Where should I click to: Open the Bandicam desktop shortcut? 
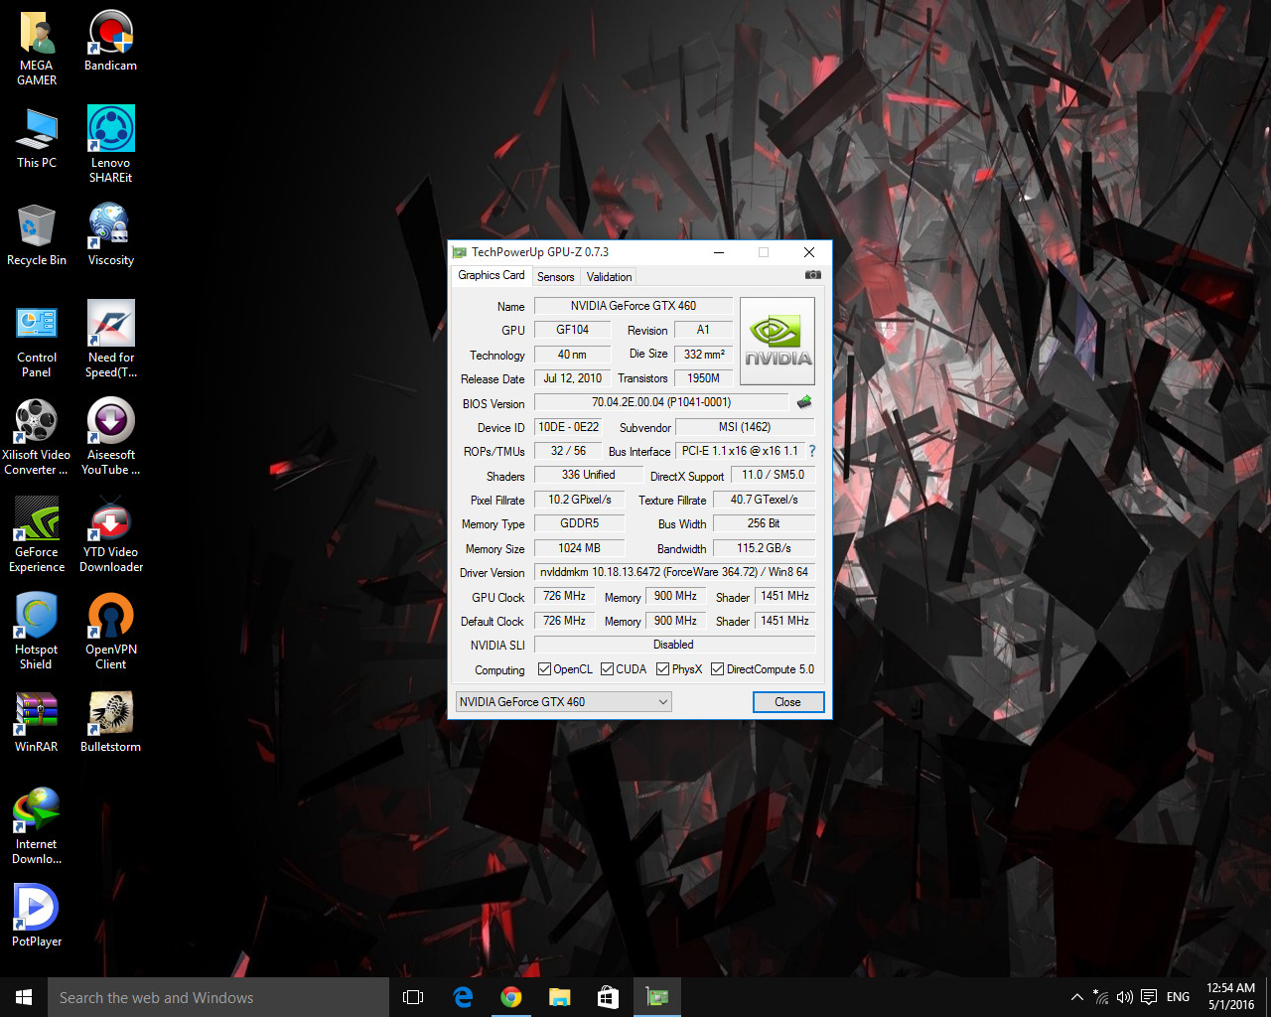coord(110,42)
